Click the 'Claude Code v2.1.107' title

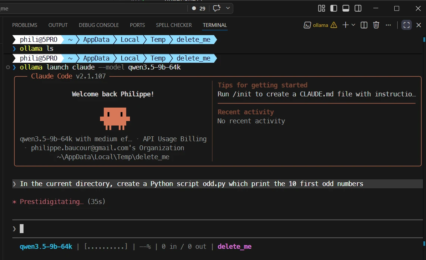[68, 76]
